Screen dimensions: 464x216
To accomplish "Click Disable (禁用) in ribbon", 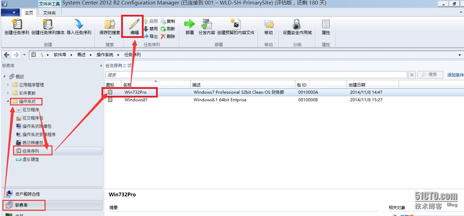I will [x=151, y=29].
